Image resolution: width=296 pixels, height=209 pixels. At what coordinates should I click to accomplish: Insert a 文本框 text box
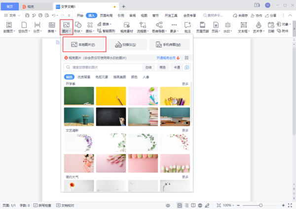(244, 27)
